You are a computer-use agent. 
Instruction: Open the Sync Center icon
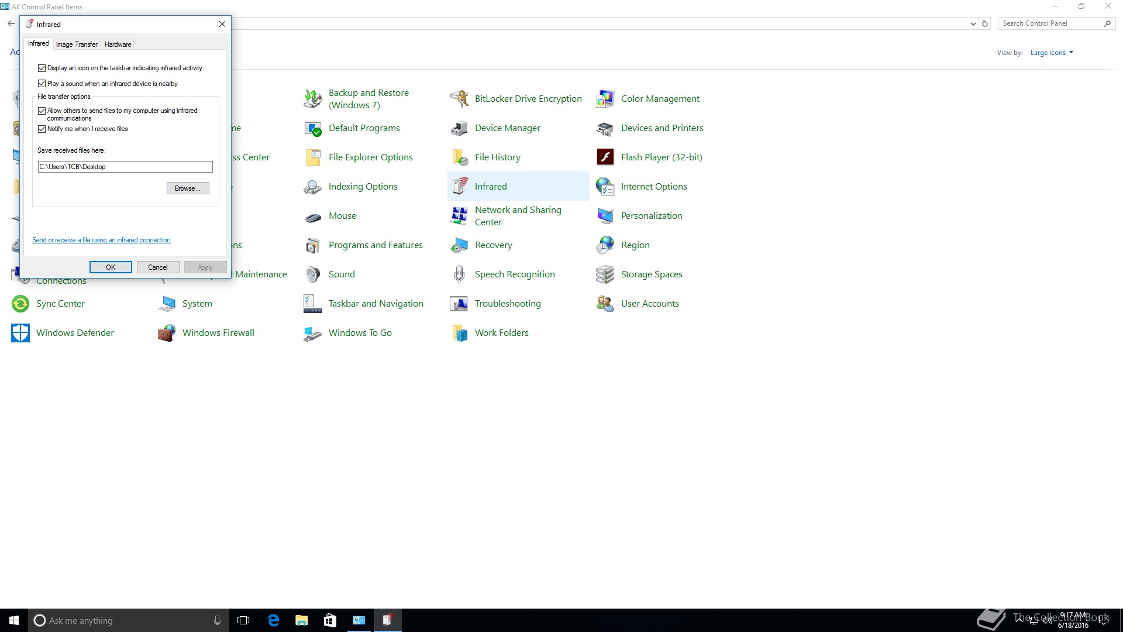[x=20, y=304]
